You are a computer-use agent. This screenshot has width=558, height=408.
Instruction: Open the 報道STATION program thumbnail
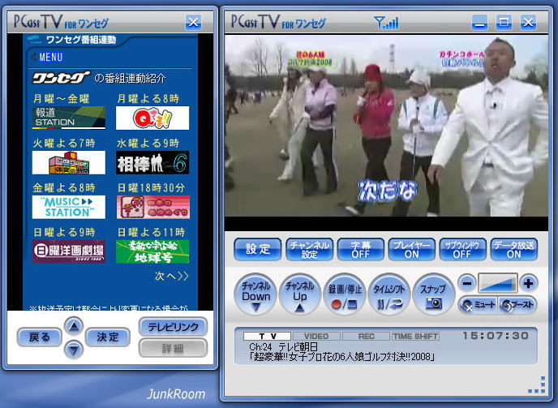pyautogui.click(x=69, y=118)
